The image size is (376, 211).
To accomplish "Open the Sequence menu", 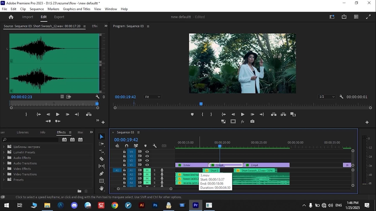I will (36, 9).
